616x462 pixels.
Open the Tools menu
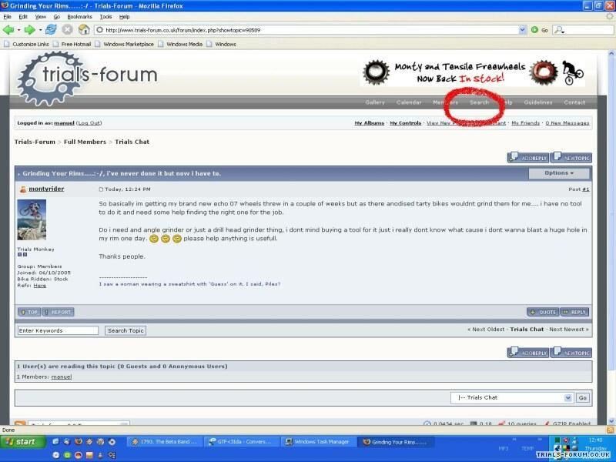[105, 16]
